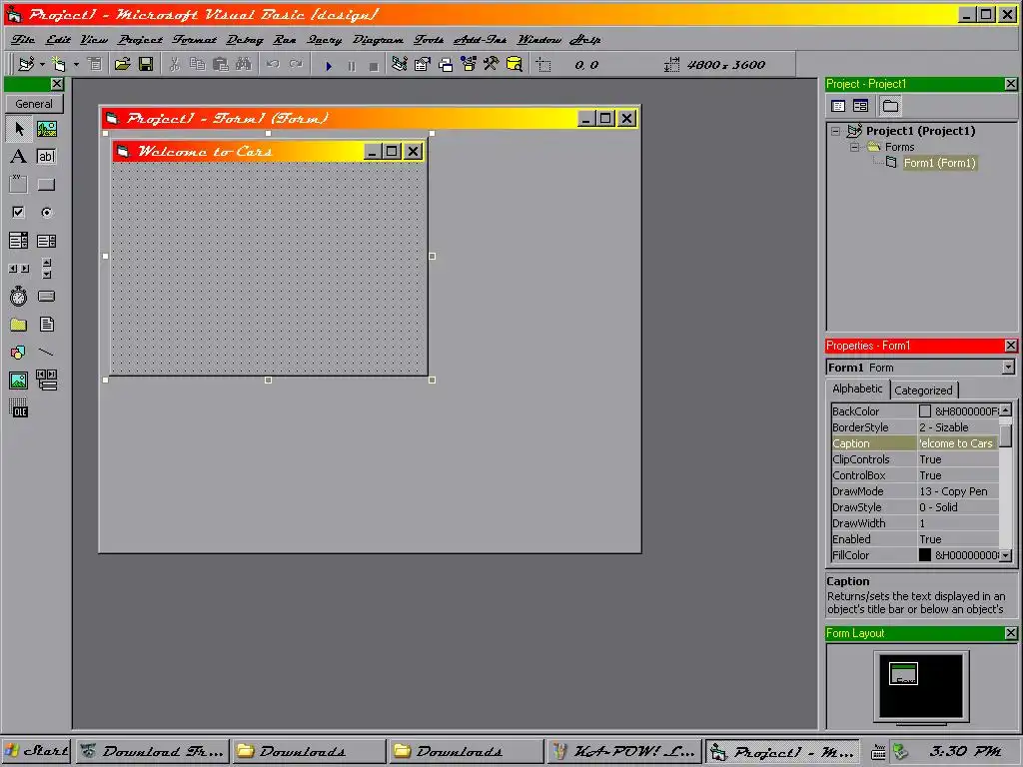The width and height of the screenshot is (1023, 767).
Task: Open the Data View Window toolbar icon
Action: pyautogui.click(x=514, y=64)
